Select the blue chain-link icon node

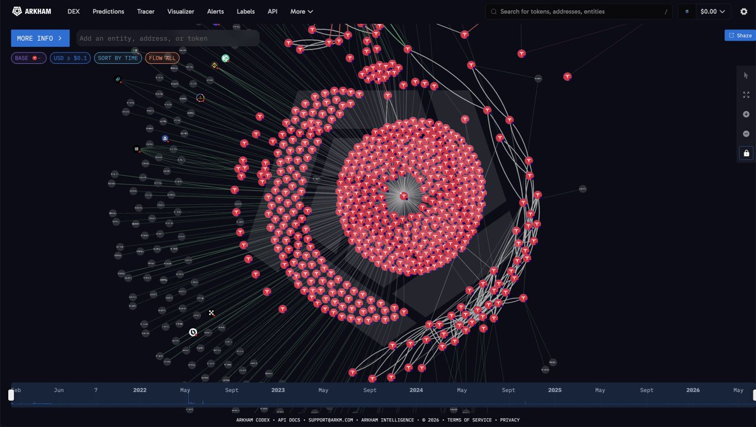point(118,79)
